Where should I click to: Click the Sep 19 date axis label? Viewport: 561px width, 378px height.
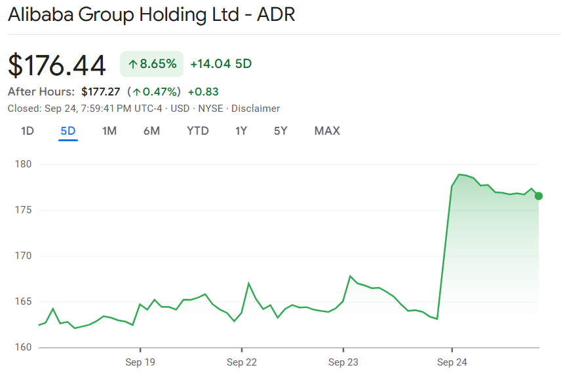(x=140, y=362)
